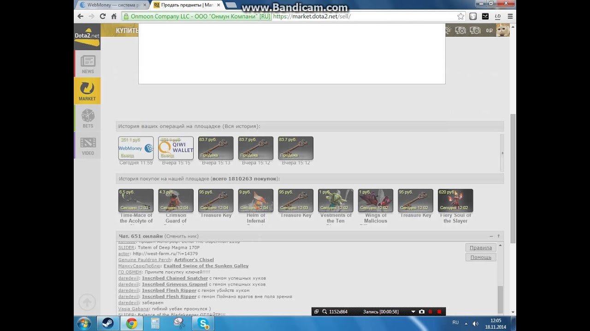Click the daredevil name beside Inscribed Chained Snatcher
The image size is (590, 331).
[x=128, y=278]
